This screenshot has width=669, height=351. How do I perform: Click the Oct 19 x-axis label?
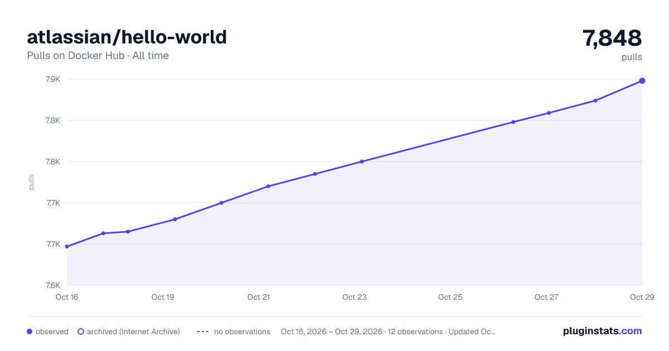(x=163, y=297)
